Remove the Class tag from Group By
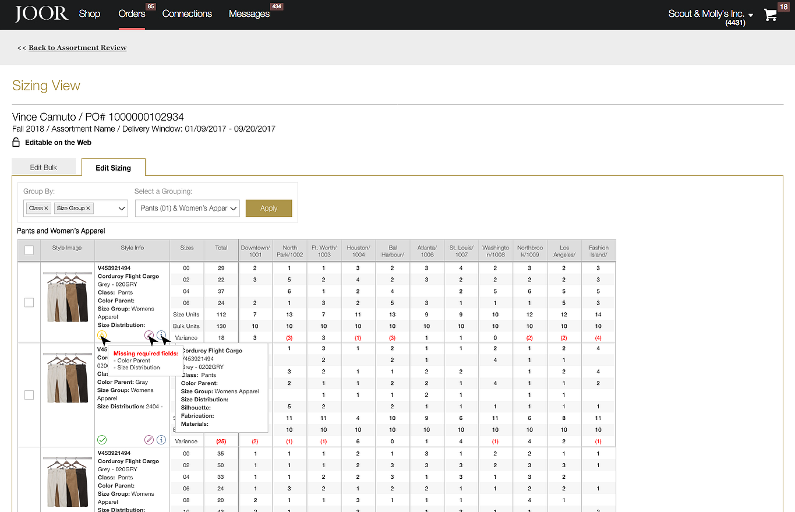The image size is (795, 512). [46, 208]
